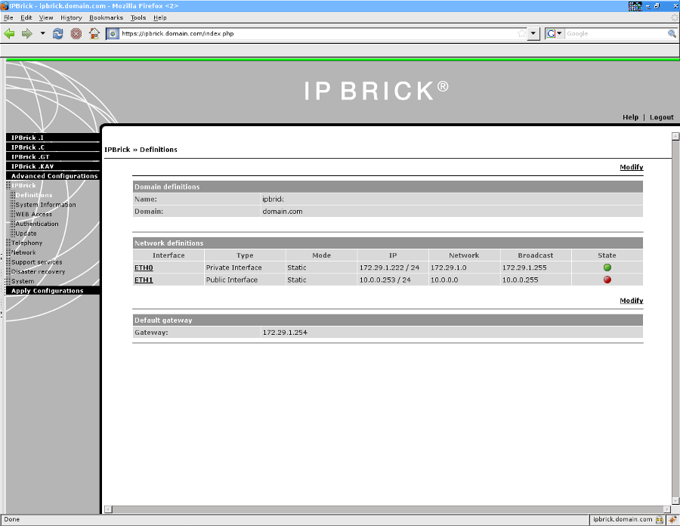Open the IPBrick .KAV section
This screenshot has height=526, width=680.
[53, 166]
